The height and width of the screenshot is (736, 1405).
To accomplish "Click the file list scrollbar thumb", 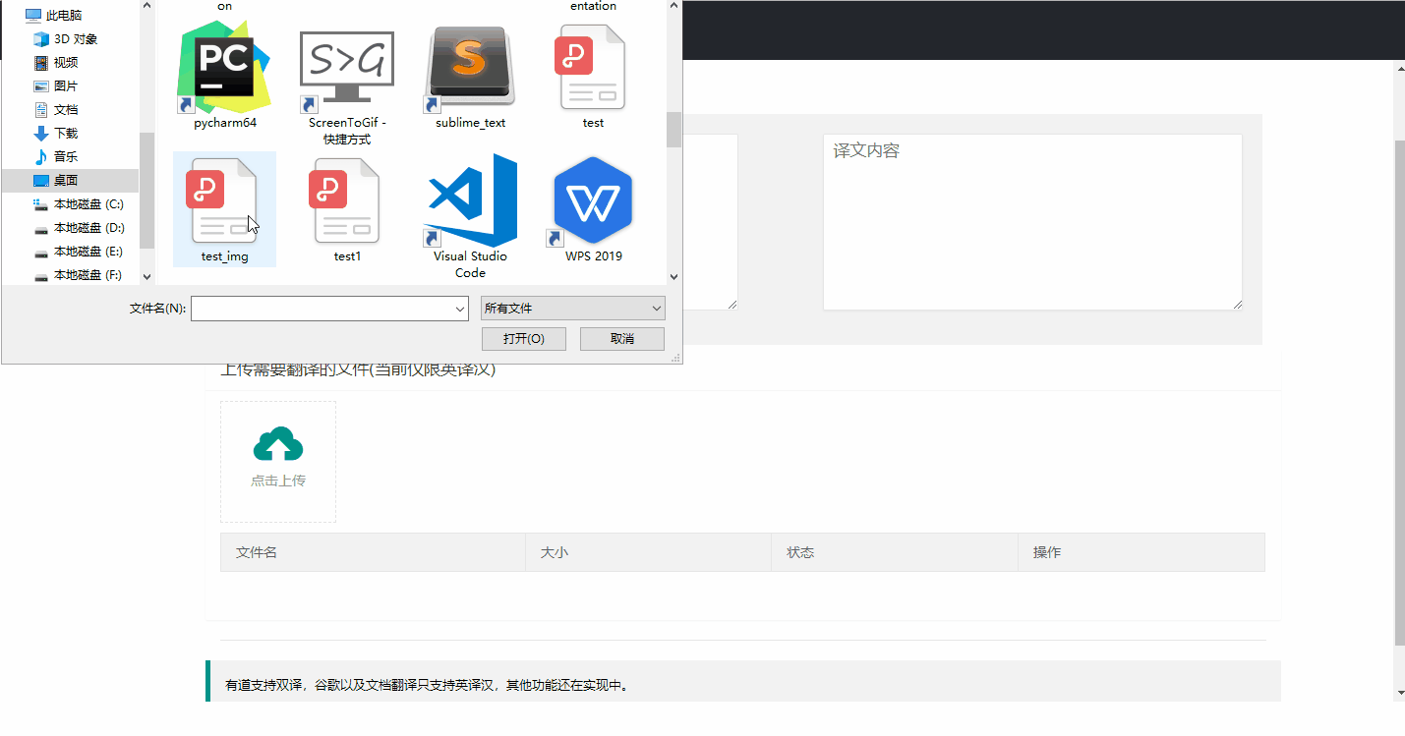I will pos(673,130).
